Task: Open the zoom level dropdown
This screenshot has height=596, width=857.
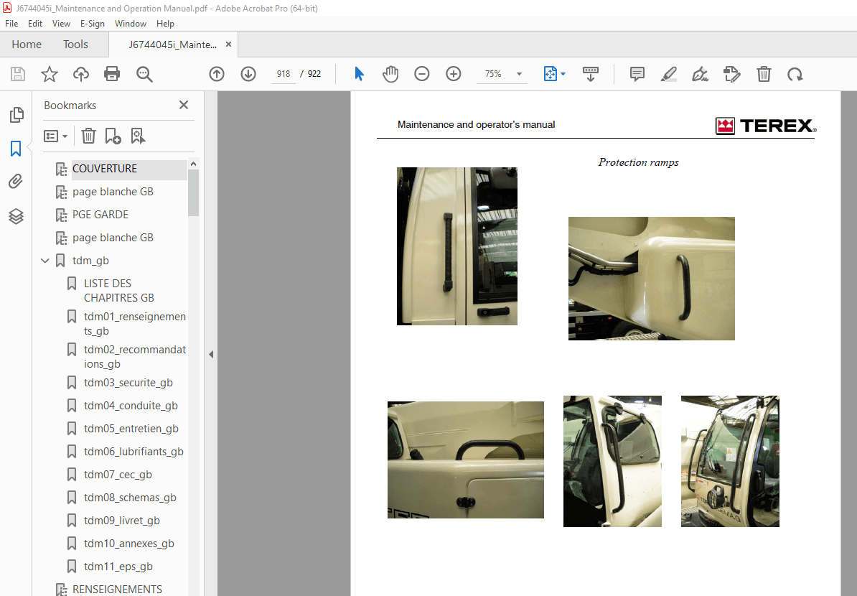Action: click(519, 74)
